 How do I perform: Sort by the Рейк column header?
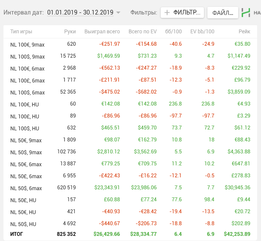coord(244,32)
